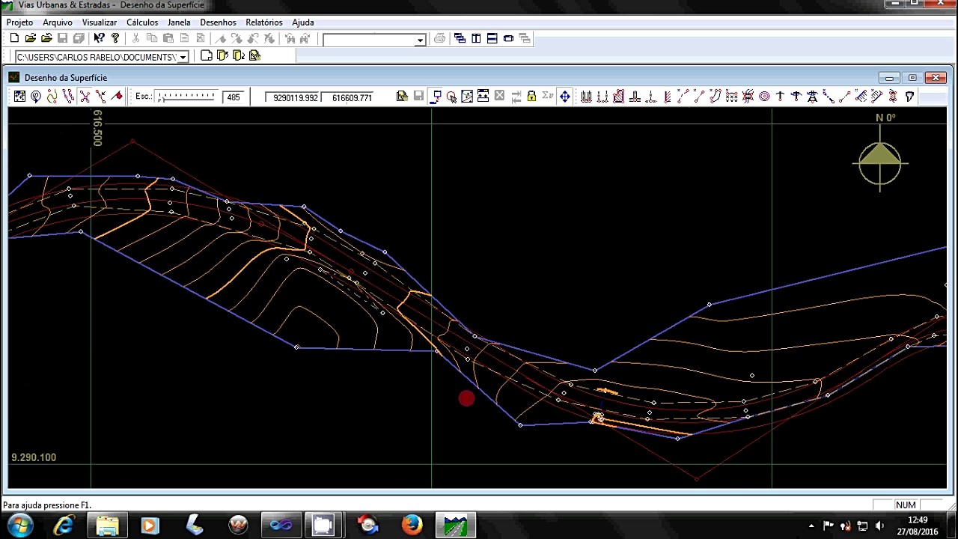Show hidden system tray icons arrow
958x539 pixels.
811,526
